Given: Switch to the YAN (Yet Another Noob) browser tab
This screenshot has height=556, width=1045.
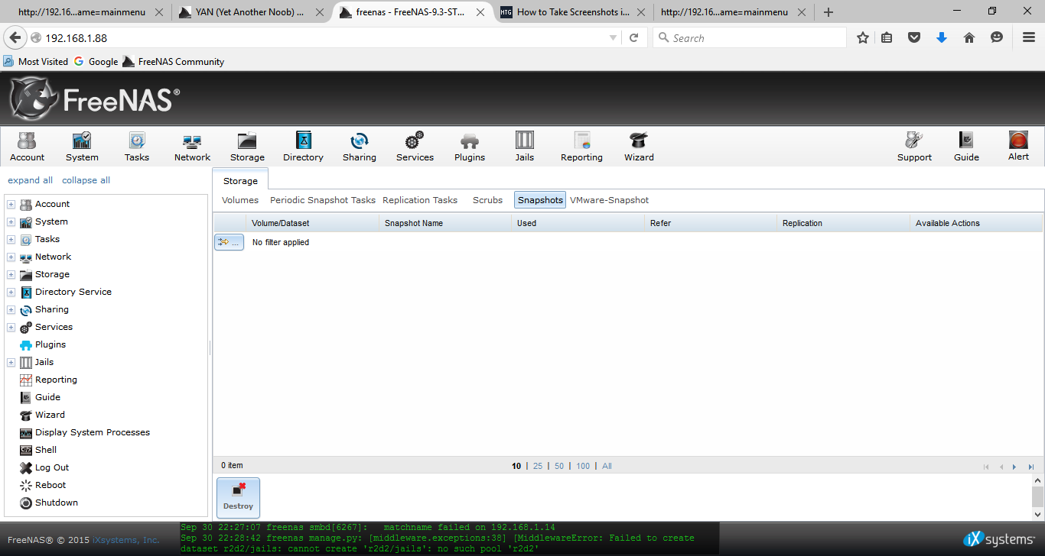Looking at the screenshot, I should pyautogui.click(x=250, y=12).
